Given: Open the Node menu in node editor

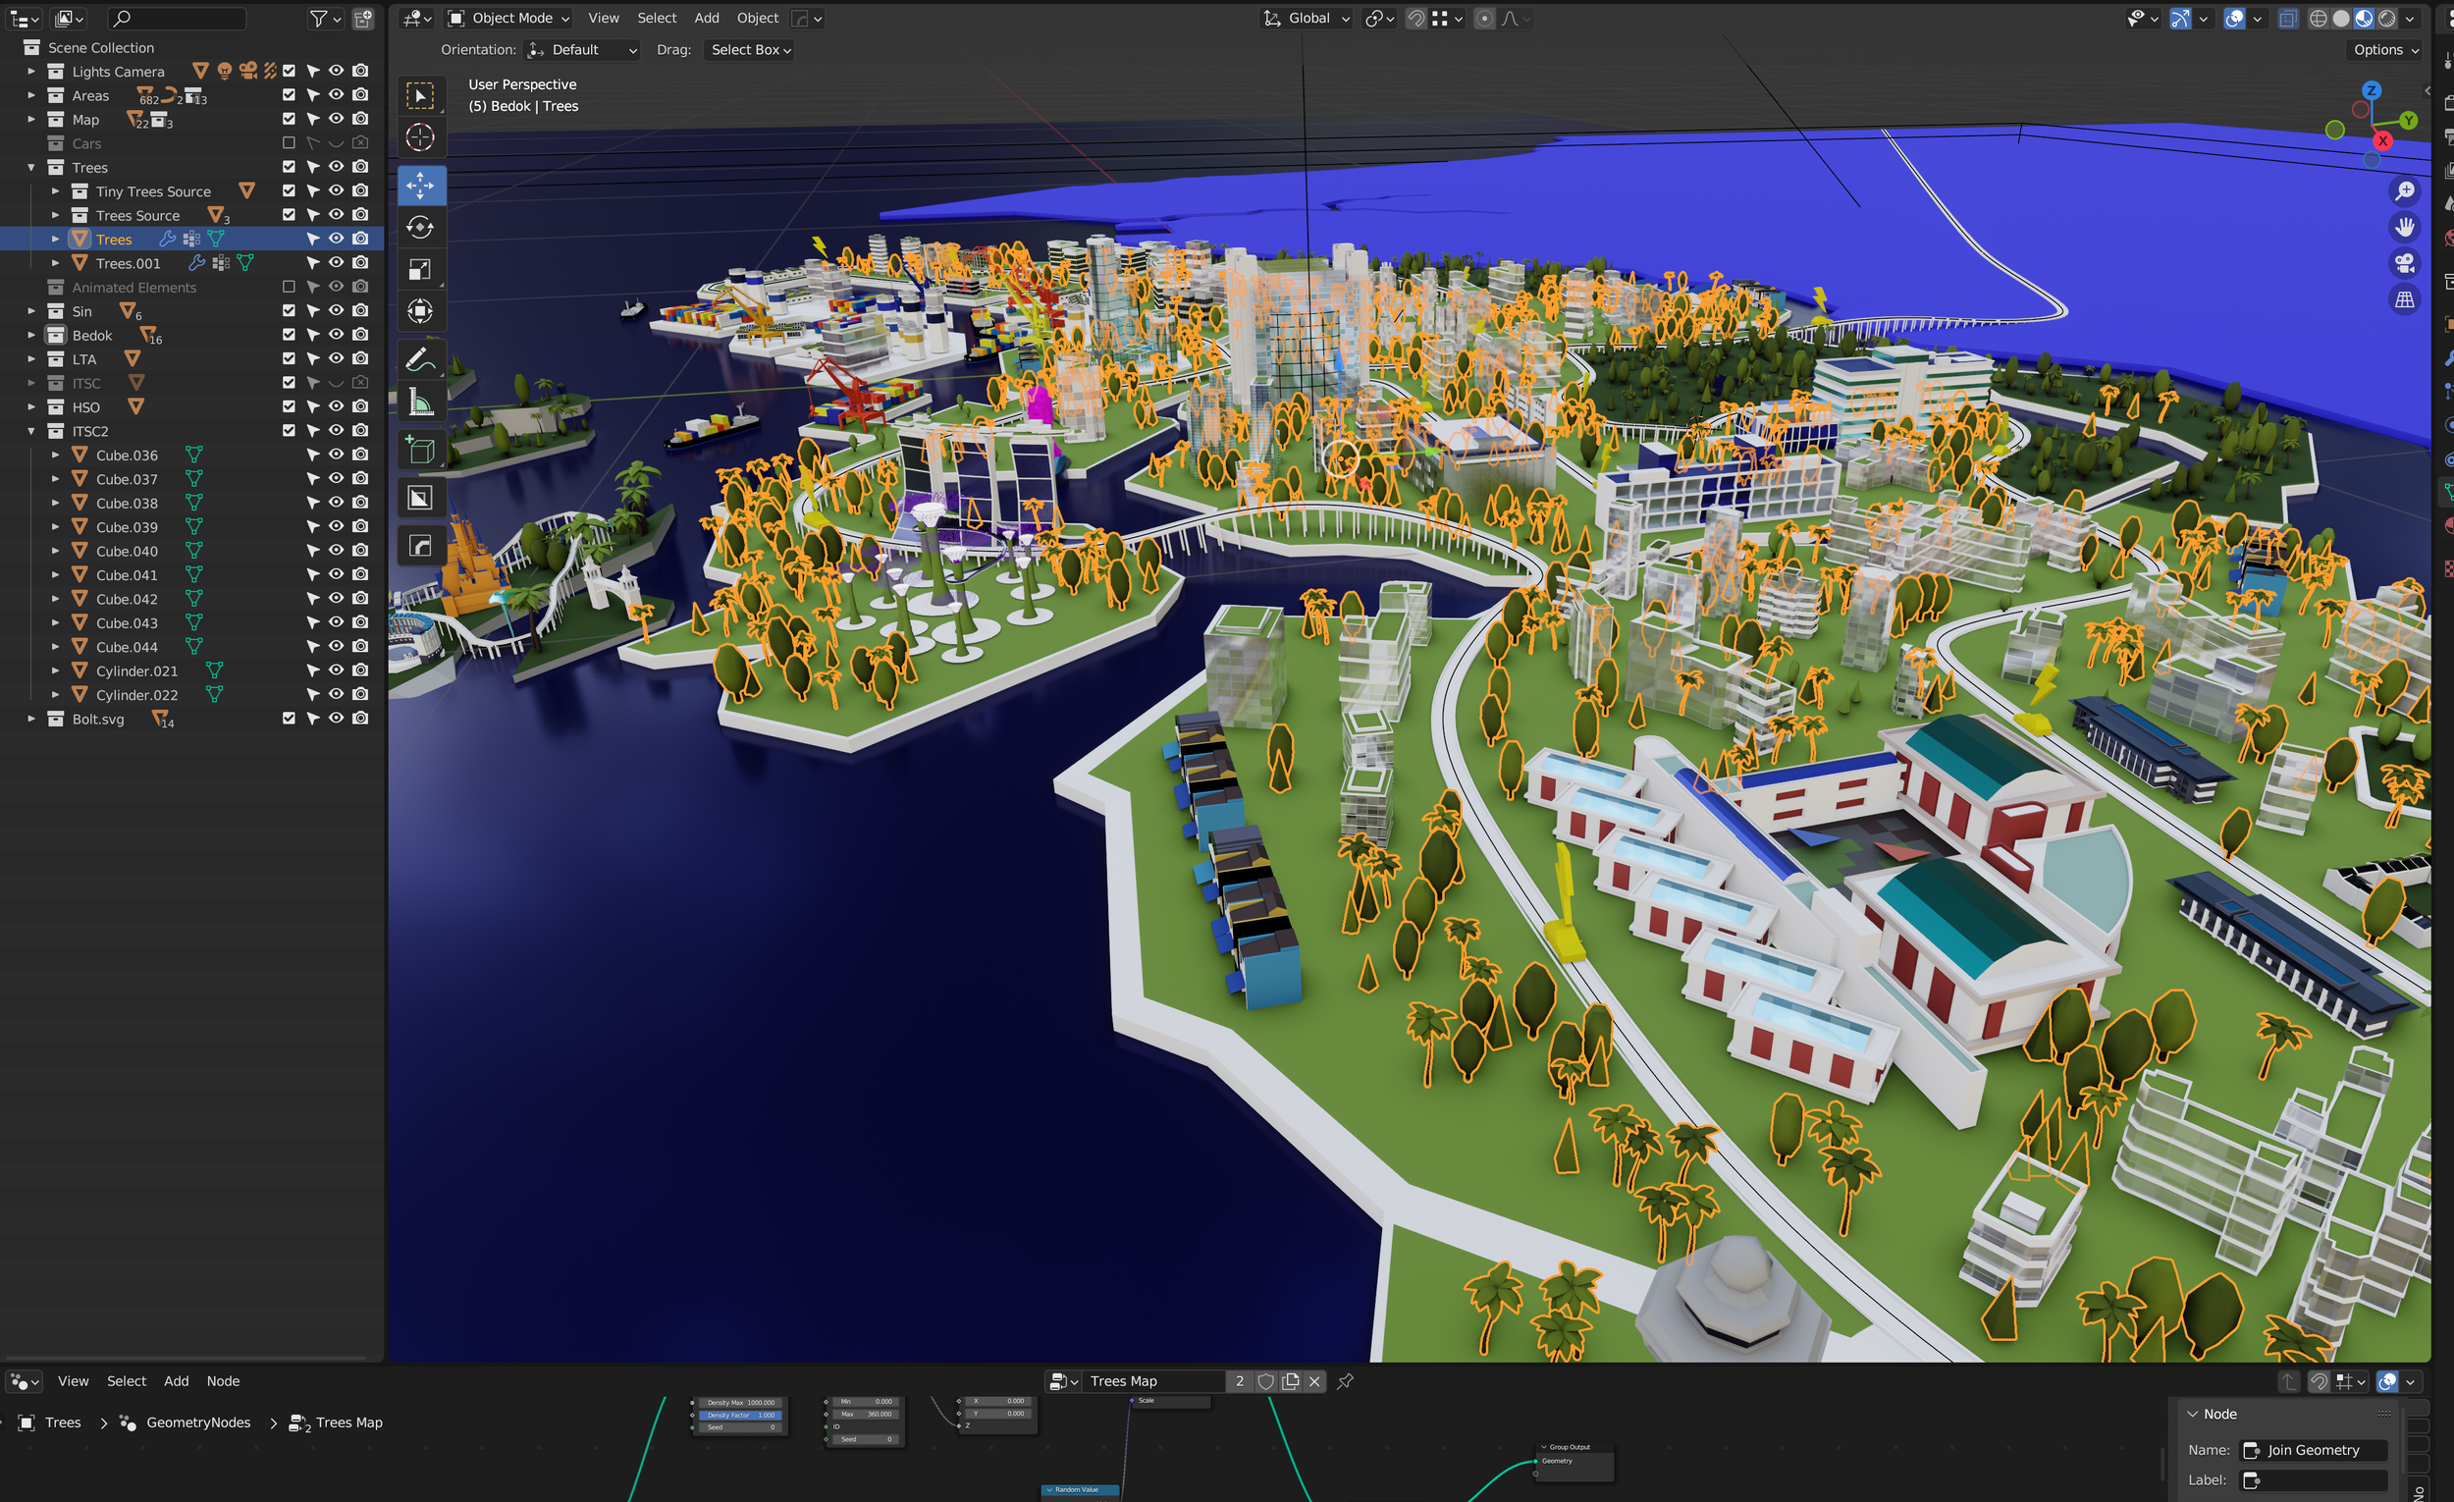Looking at the screenshot, I should click(223, 1380).
